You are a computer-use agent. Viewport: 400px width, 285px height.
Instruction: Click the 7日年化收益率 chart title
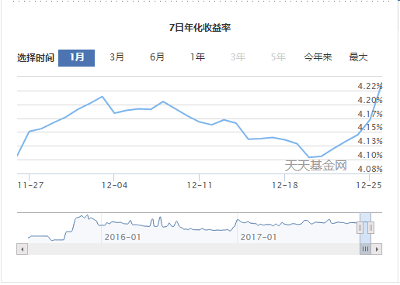(200, 28)
